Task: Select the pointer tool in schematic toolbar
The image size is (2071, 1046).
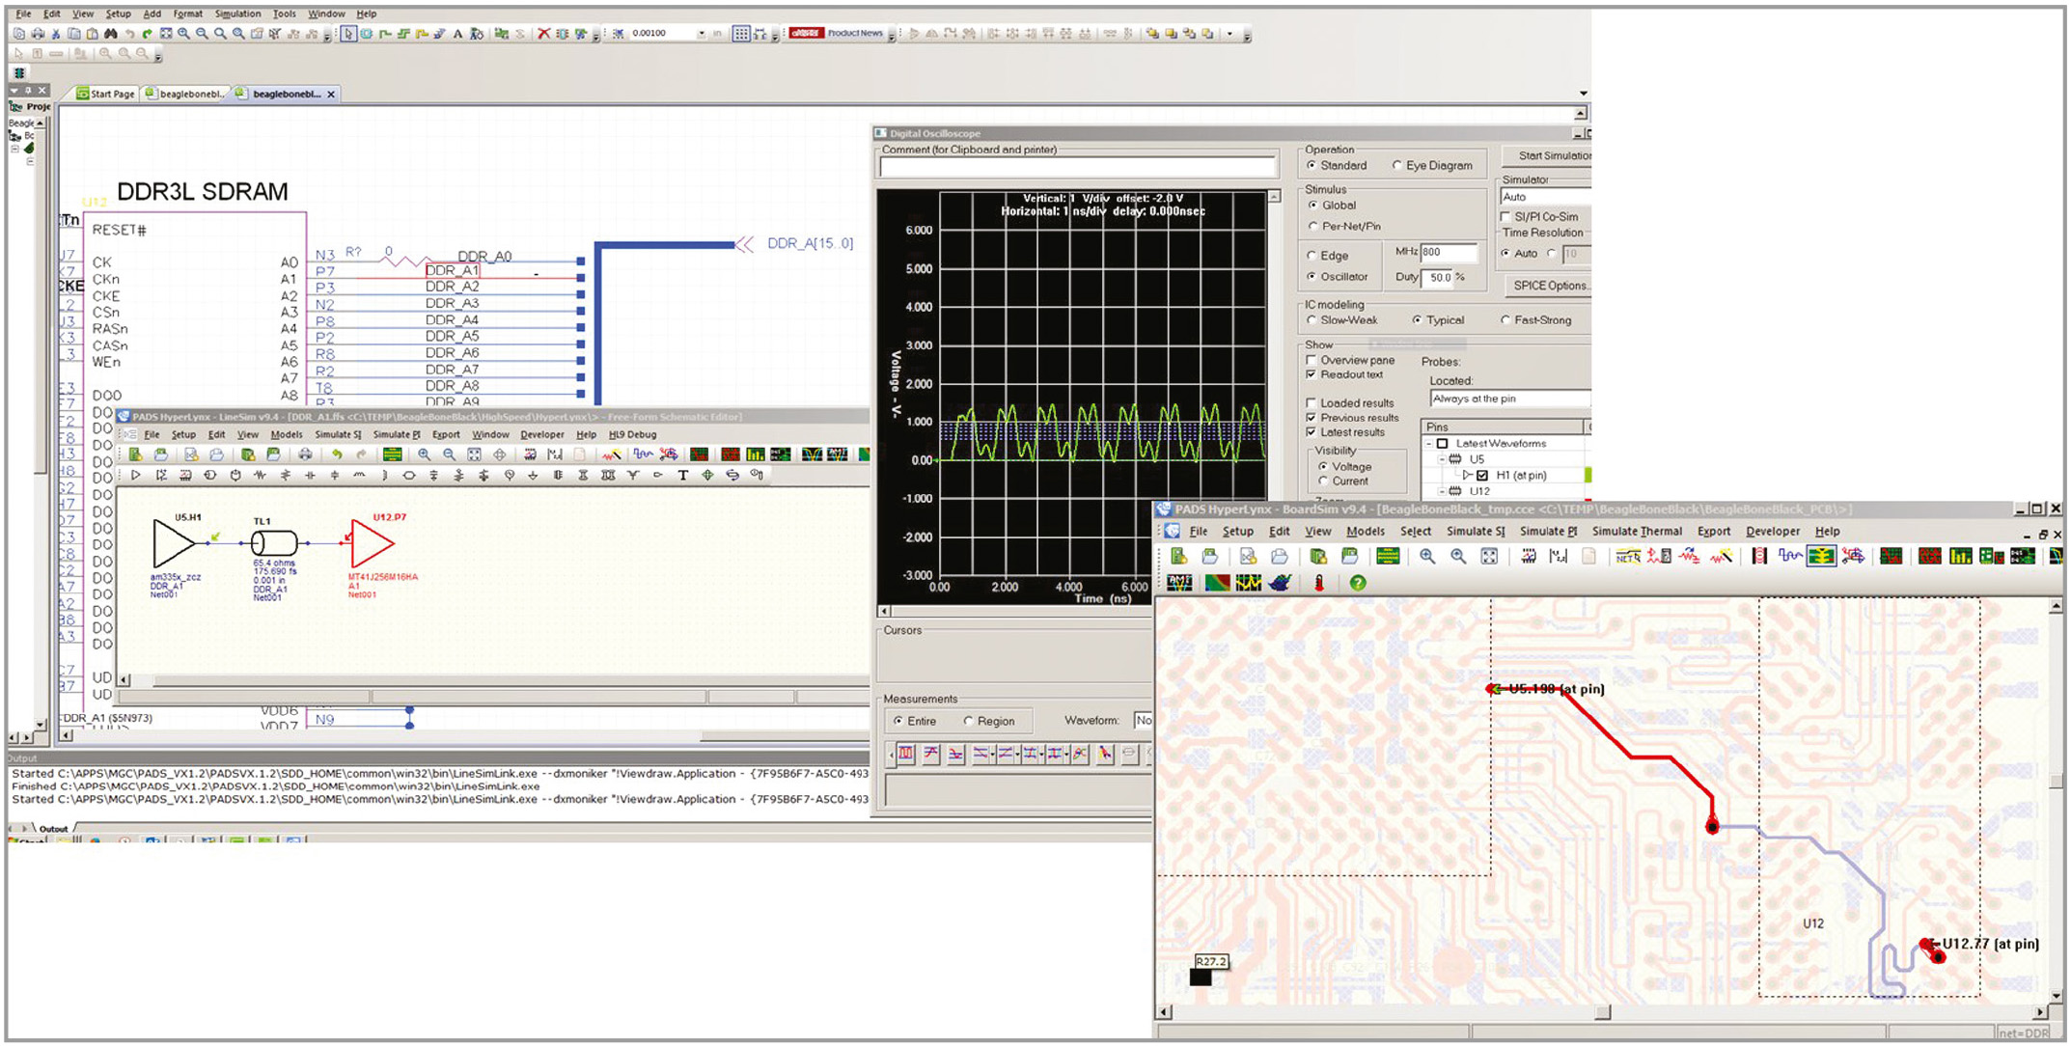Action: pos(348,34)
